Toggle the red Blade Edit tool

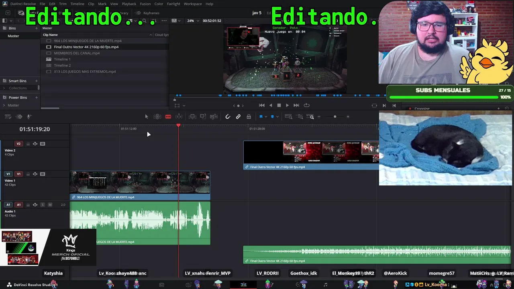point(168,117)
